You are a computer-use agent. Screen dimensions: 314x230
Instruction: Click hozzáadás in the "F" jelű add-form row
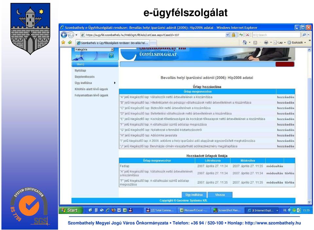point(286,124)
